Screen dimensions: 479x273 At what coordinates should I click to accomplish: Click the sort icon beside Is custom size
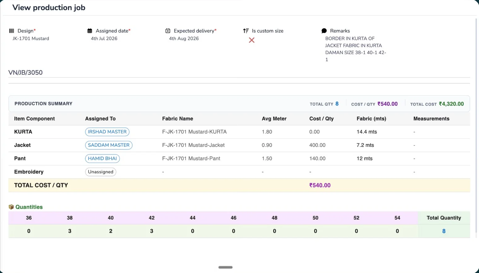click(246, 31)
